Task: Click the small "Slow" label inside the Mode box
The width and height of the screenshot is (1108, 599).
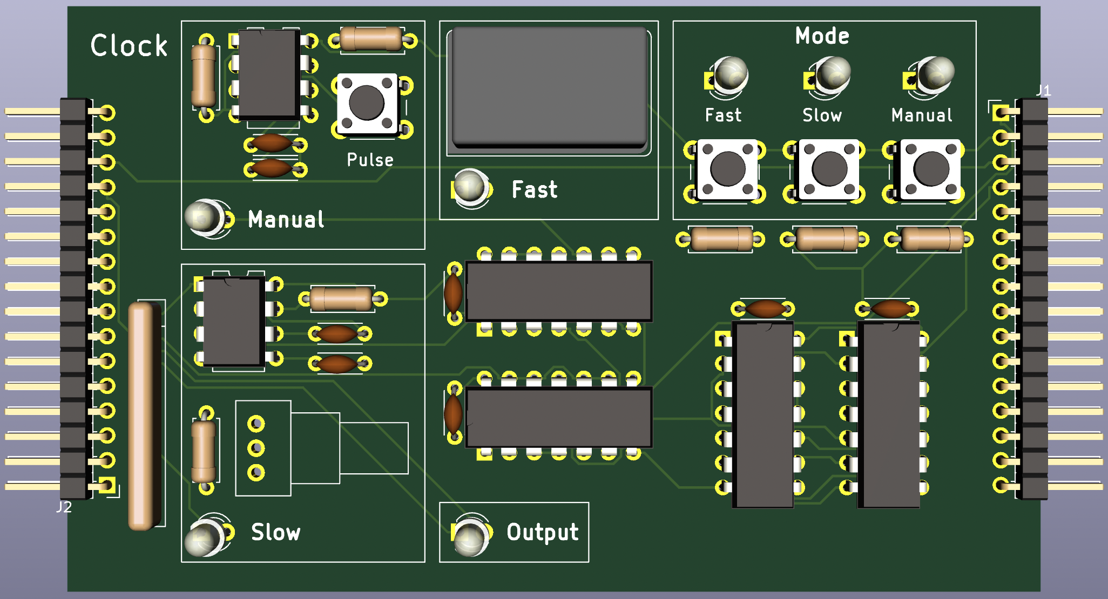Action: coord(822,115)
